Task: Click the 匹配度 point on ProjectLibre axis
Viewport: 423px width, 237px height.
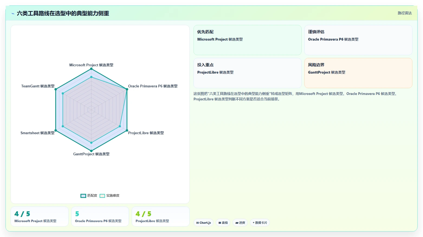Action: click(x=127, y=130)
